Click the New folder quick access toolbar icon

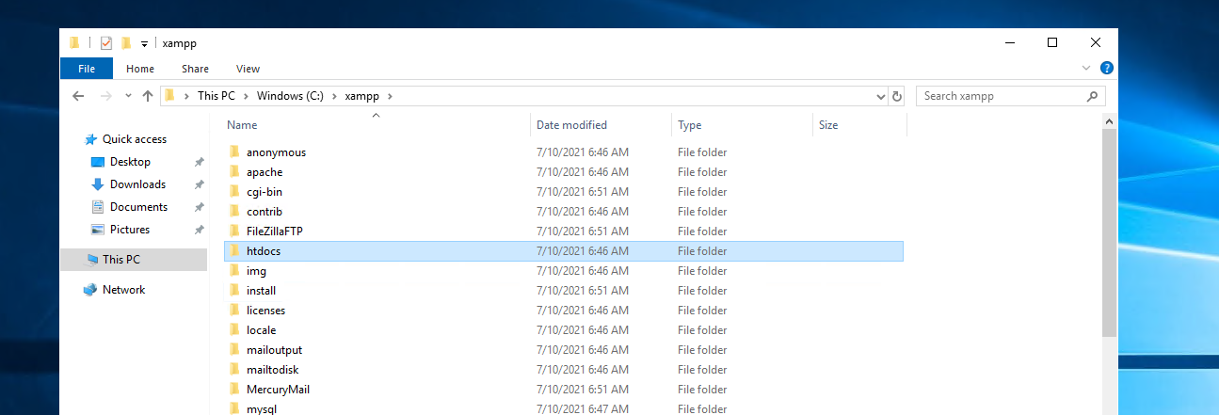pos(126,43)
